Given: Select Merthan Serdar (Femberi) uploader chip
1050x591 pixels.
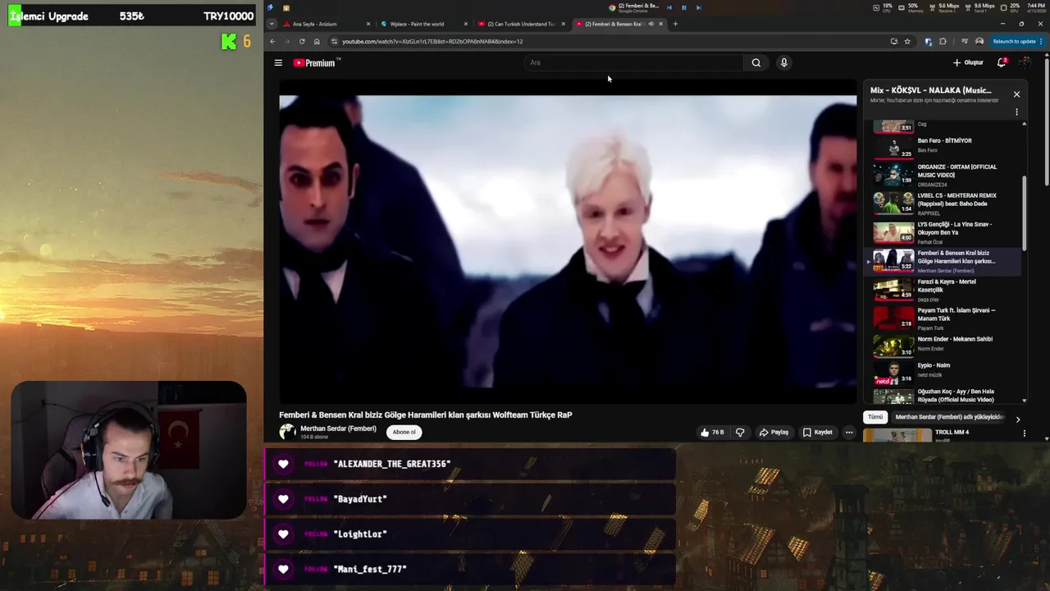Looking at the screenshot, I should tap(949, 417).
